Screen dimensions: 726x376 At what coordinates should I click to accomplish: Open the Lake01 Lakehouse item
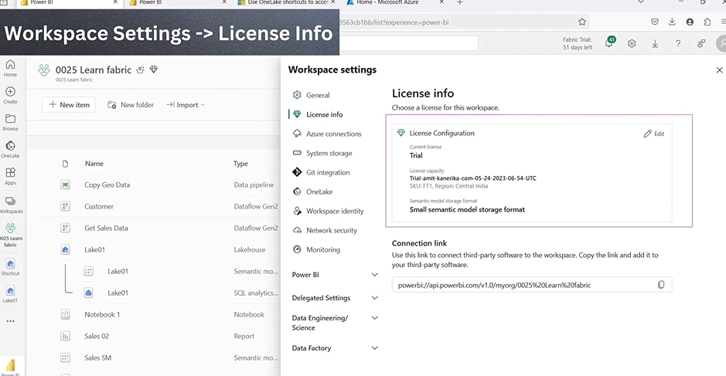click(94, 249)
